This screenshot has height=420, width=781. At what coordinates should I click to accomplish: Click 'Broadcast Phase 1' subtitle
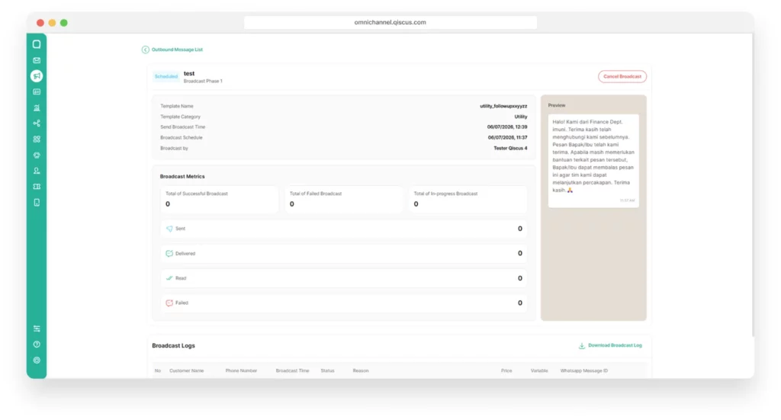(203, 81)
